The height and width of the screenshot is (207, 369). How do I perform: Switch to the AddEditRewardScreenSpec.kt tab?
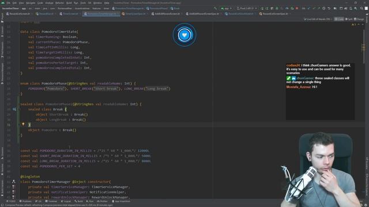coord(204,14)
